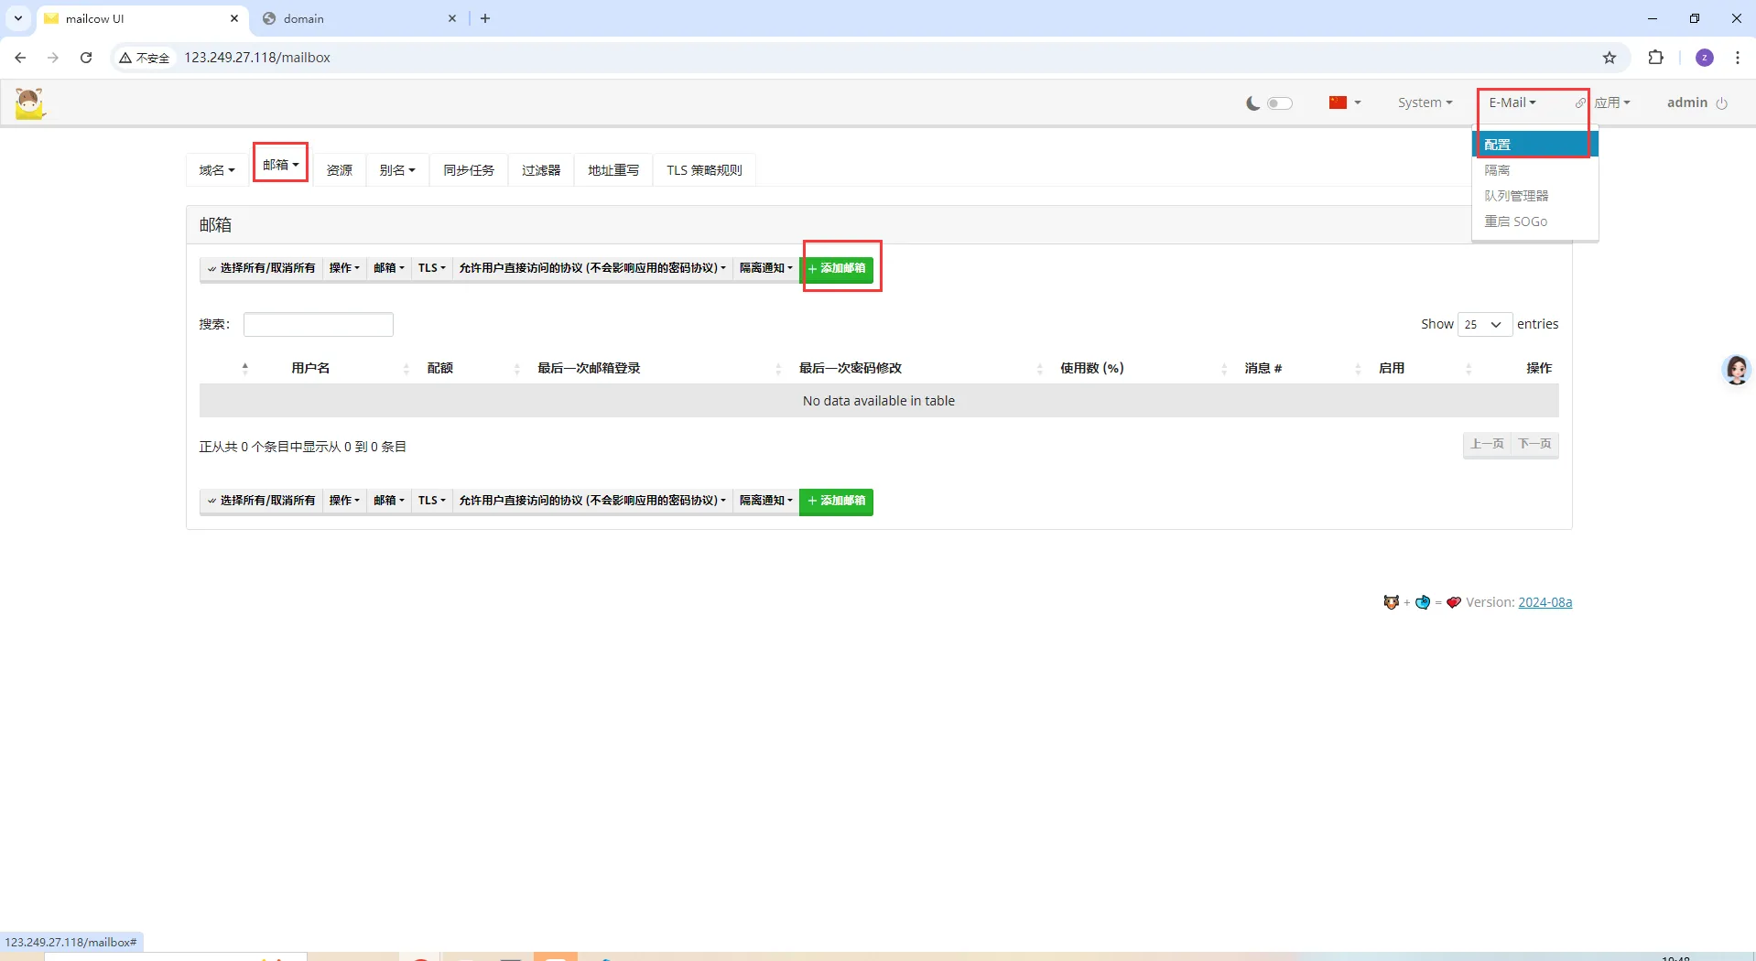Open the browser three-dot menu
This screenshot has width=1756, height=961.
coord(1738,58)
